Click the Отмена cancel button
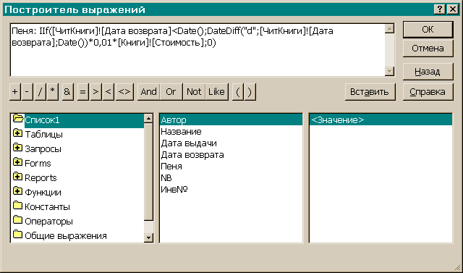This screenshot has height=273, width=463. pos(428,49)
